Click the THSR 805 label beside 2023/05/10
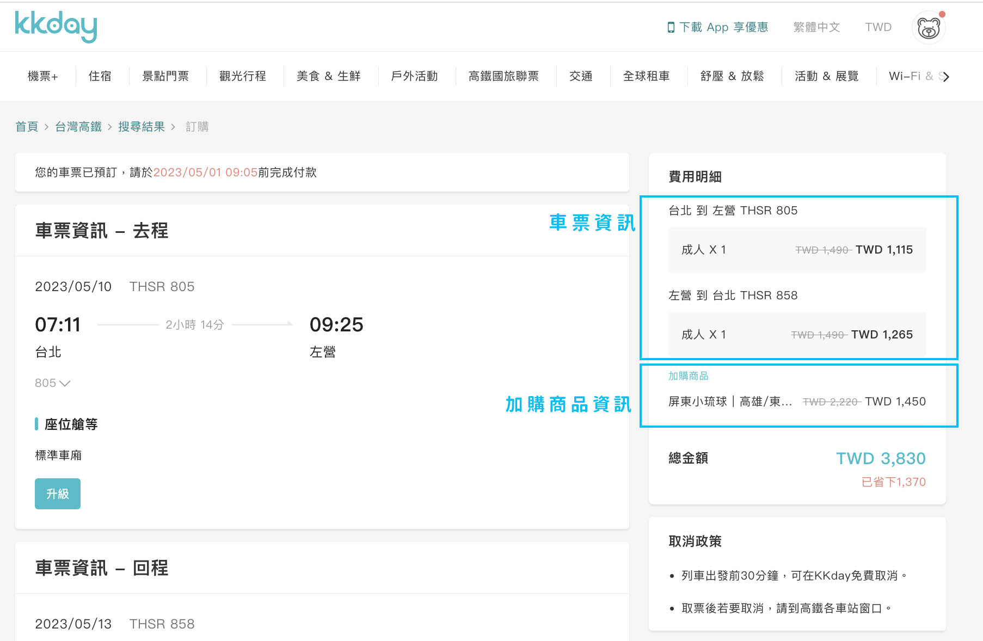Image resolution: width=983 pixels, height=641 pixels. click(x=162, y=287)
